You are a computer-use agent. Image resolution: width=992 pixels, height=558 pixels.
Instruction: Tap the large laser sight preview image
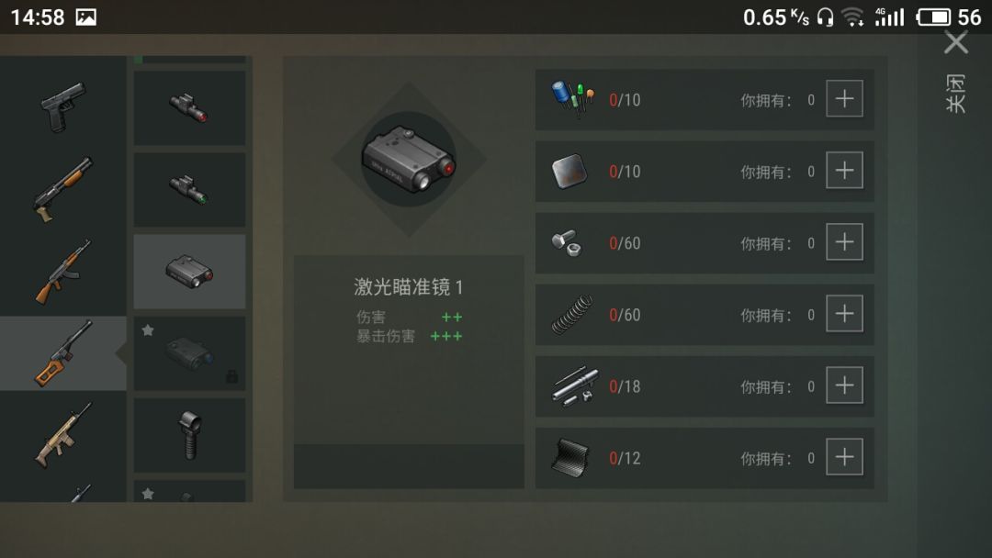point(409,159)
